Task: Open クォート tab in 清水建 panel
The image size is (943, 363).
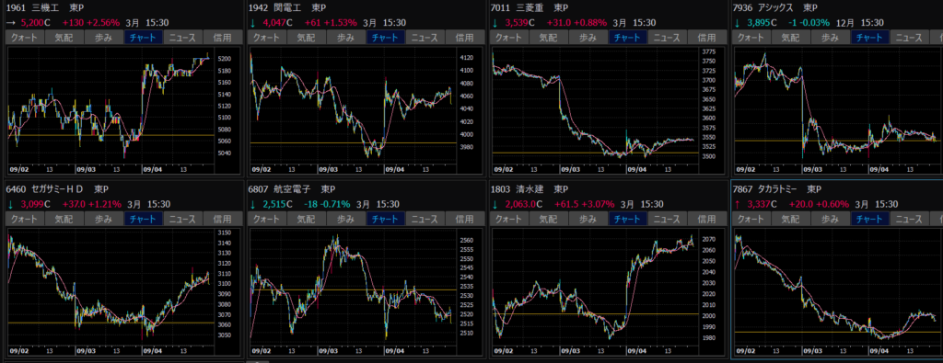Action: click(509, 219)
